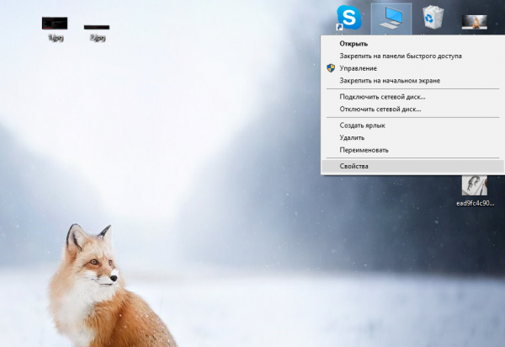The image size is (505, 347).
Task: Select Отключить сетевой диск... option
Action: tap(380, 109)
